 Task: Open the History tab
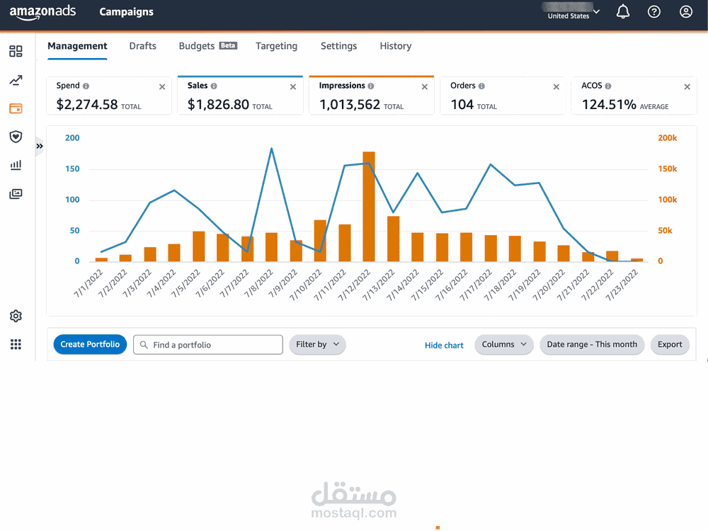pyautogui.click(x=396, y=46)
